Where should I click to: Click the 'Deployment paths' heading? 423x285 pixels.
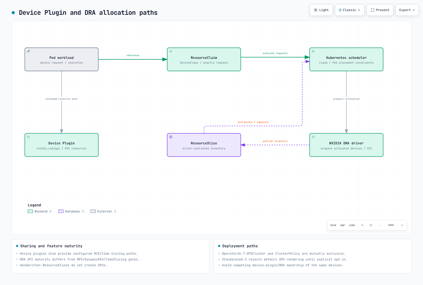coord(240,246)
